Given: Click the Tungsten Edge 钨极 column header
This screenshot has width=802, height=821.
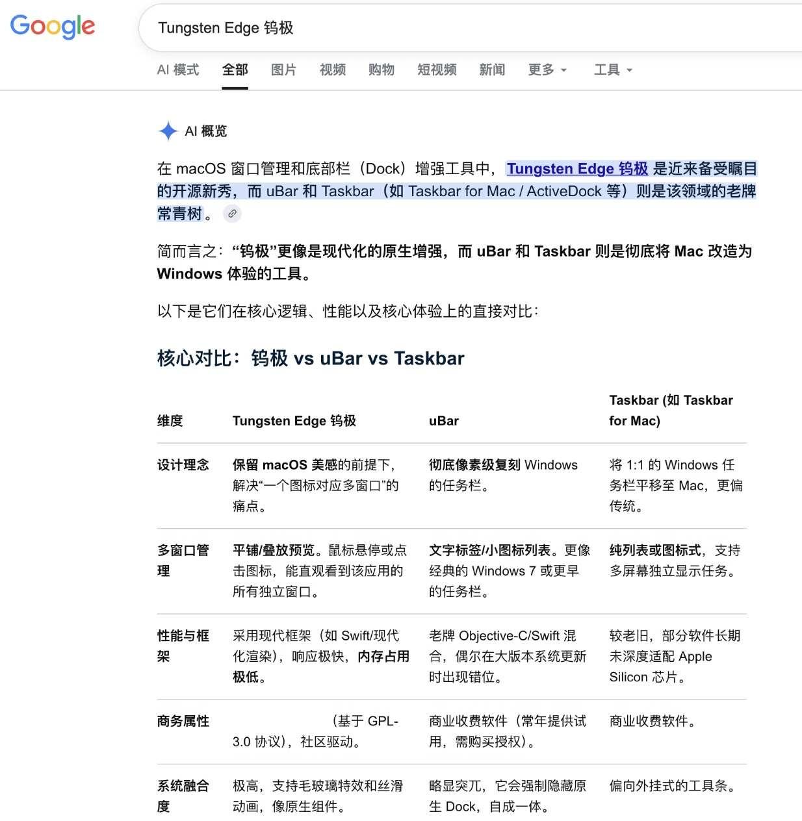Looking at the screenshot, I should click(294, 421).
